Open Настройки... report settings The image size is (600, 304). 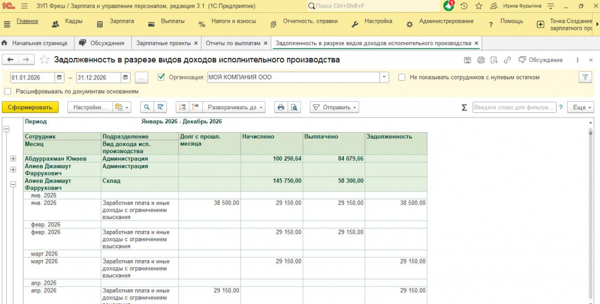(x=90, y=108)
